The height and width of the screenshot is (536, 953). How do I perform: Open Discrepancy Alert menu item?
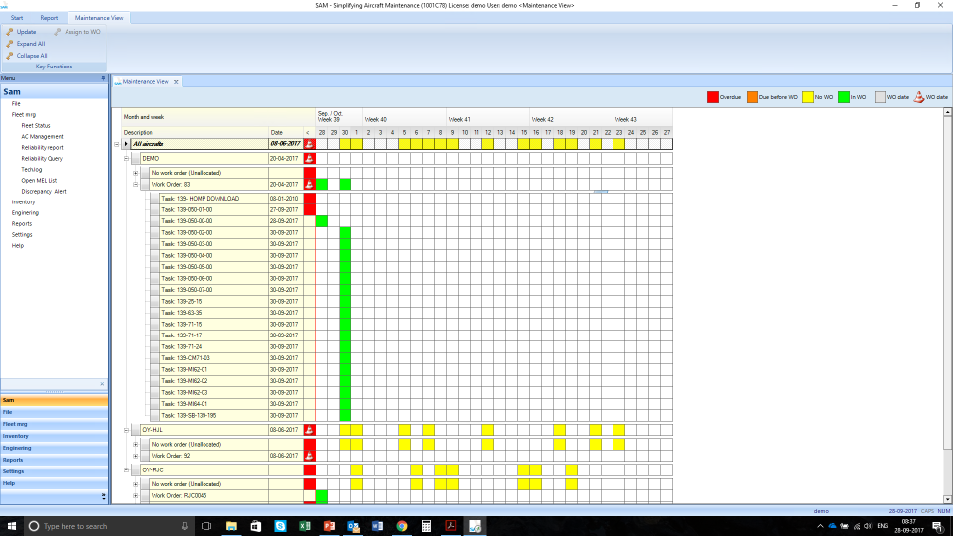point(44,192)
